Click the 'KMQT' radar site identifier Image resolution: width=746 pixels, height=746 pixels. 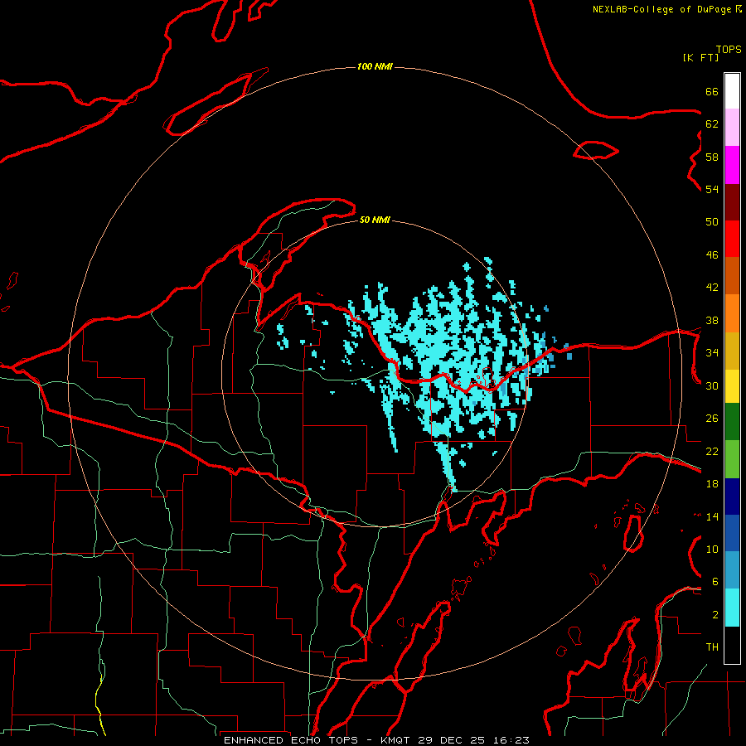tap(396, 740)
